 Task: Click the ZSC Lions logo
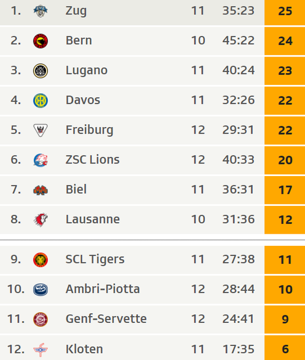tap(40, 160)
